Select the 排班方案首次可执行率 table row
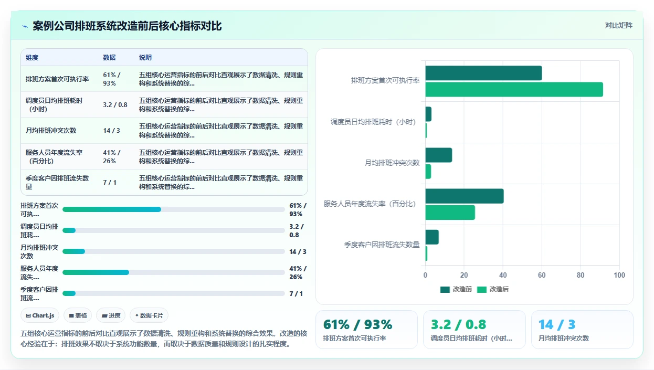 point(164,79)
